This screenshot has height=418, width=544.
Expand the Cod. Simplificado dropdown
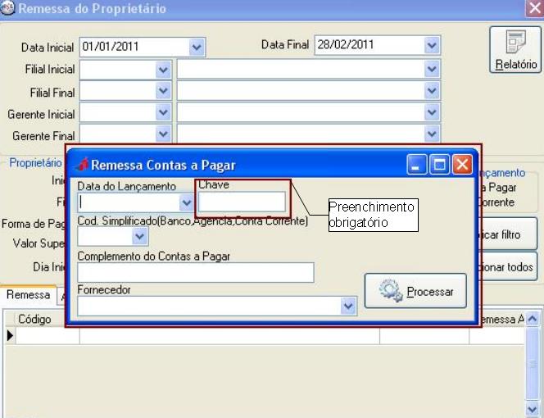[139, 237]
